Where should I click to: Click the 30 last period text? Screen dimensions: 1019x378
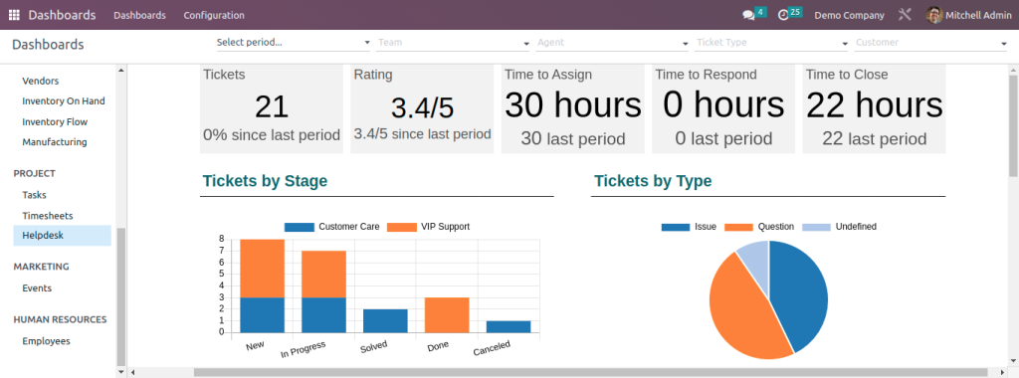(x=573, y=139)
